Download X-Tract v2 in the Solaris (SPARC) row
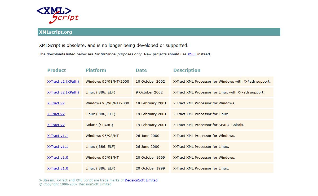This screenshot has height=196, width=318. coord(56,125)
